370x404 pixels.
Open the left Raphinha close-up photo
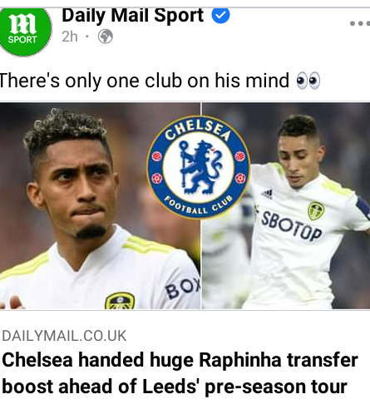[x=100, y=205]
